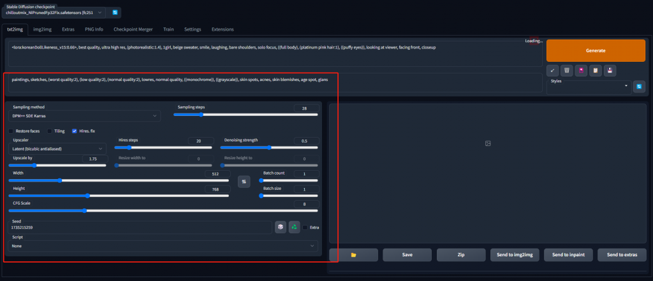Refresh the Stable Diffusion checkpoint list
The image size is (653, 281).
(x=115, y=13)
